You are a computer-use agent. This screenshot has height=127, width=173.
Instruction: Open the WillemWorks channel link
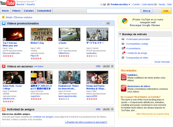64,53
